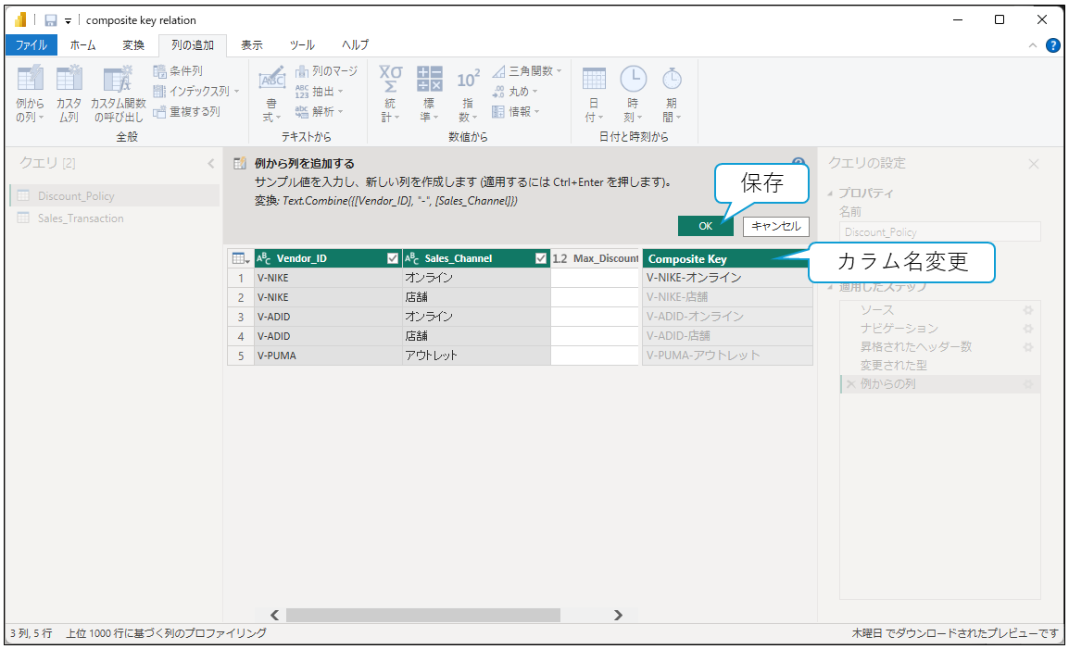
Task: Open the 統計 statistics icon
Action: (390, 81)
